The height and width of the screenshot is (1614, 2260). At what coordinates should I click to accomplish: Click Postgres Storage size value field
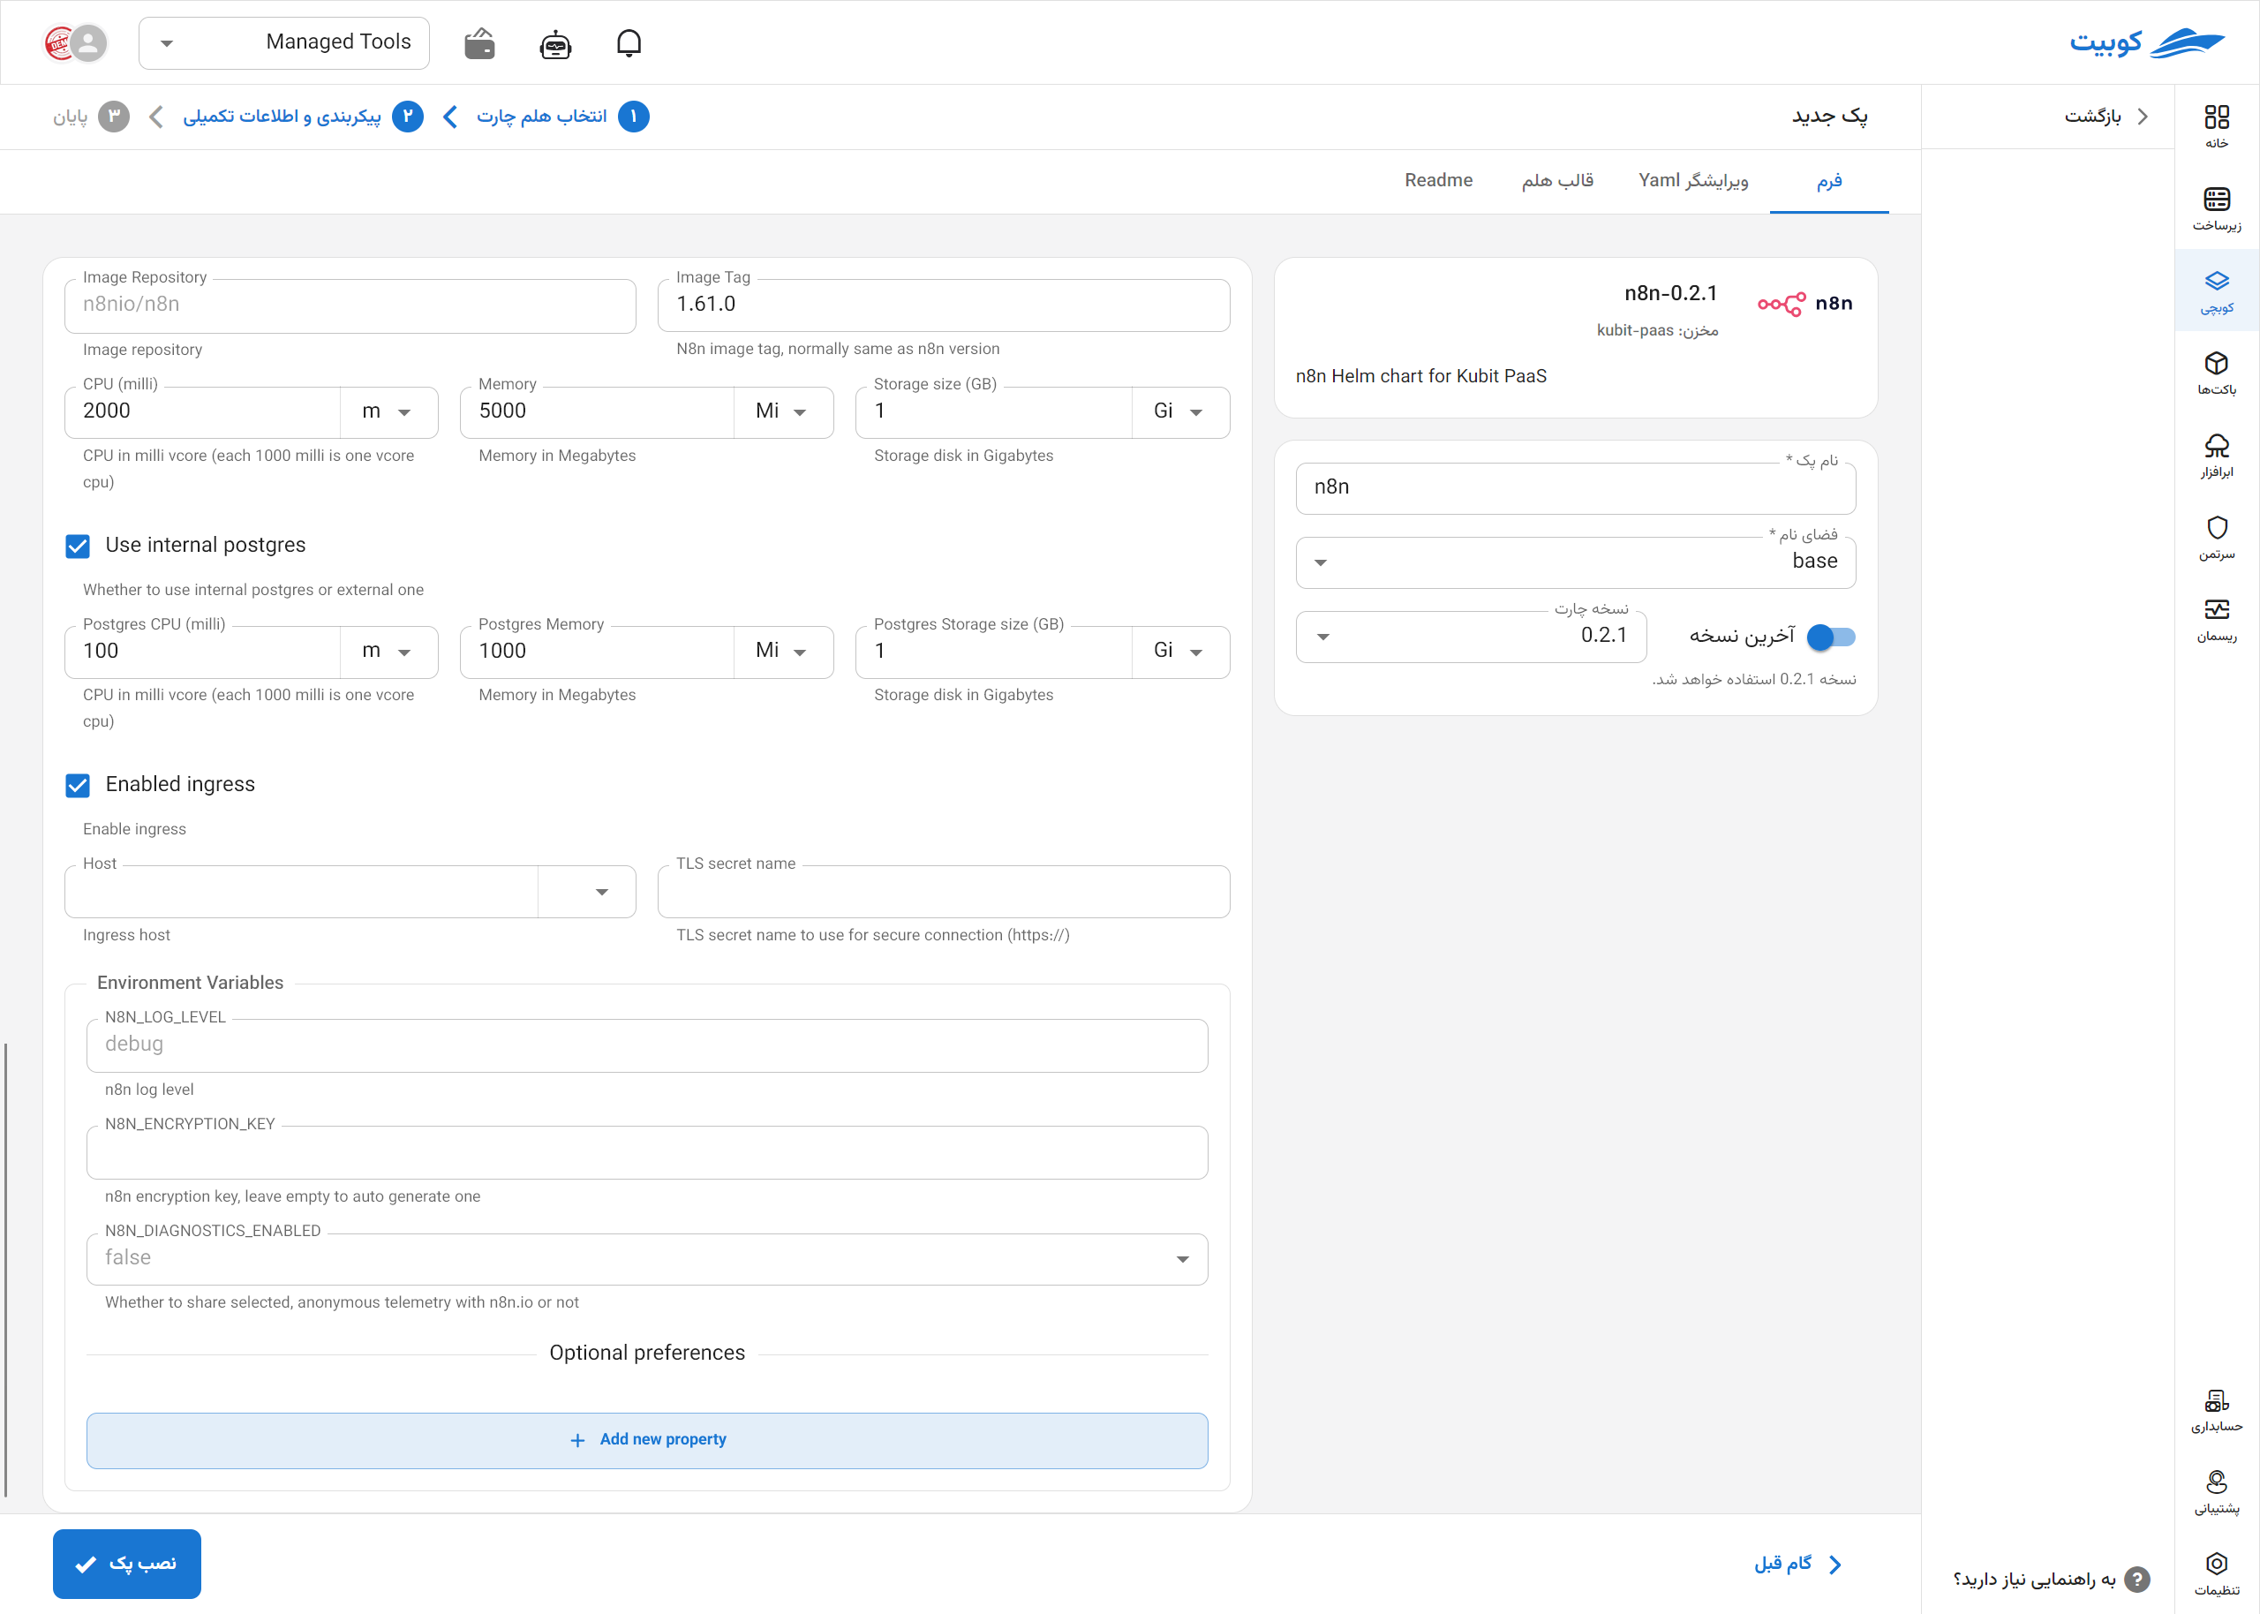coord(993,651)
